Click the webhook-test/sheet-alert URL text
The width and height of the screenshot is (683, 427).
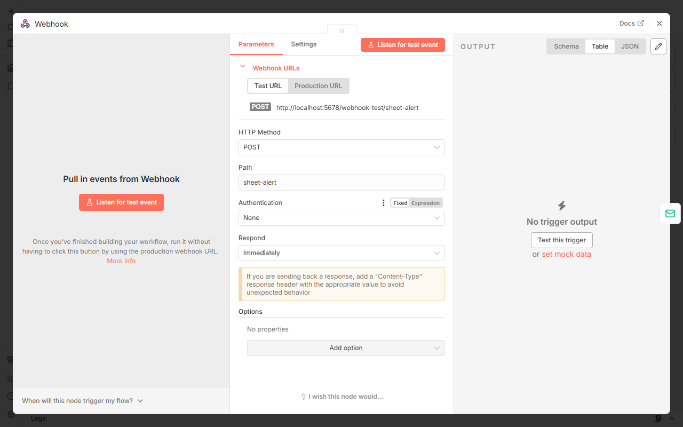tap(347, 108)
